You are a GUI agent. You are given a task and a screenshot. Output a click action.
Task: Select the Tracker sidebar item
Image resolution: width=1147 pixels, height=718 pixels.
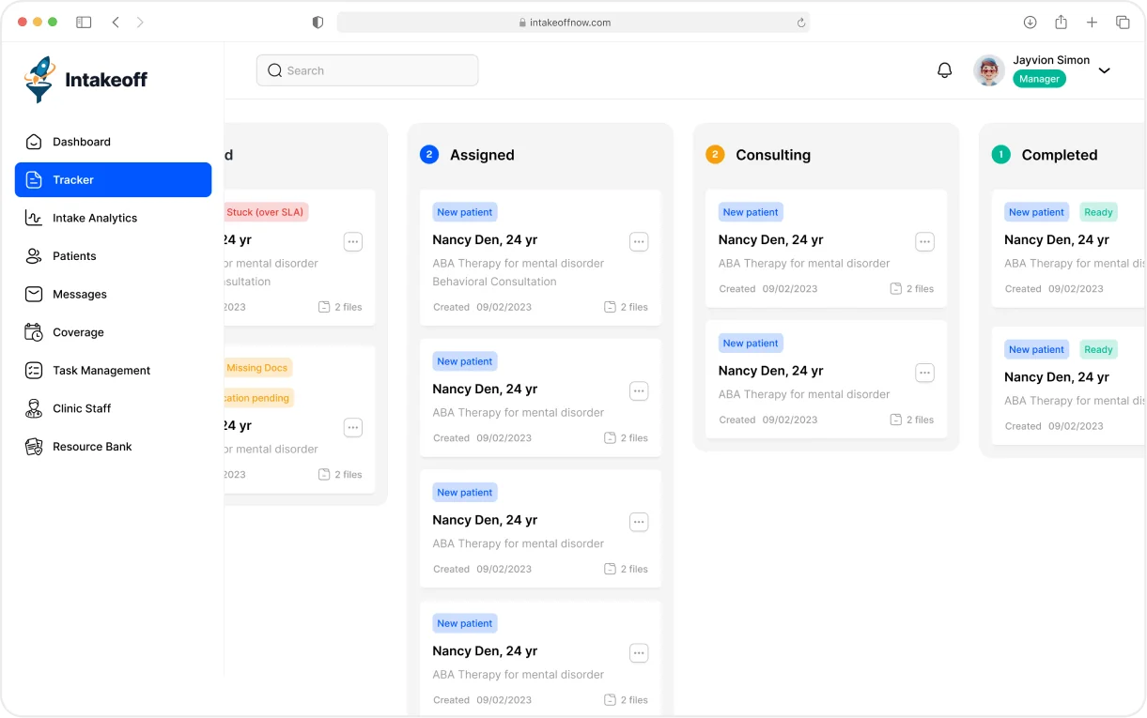click(113, 180)
